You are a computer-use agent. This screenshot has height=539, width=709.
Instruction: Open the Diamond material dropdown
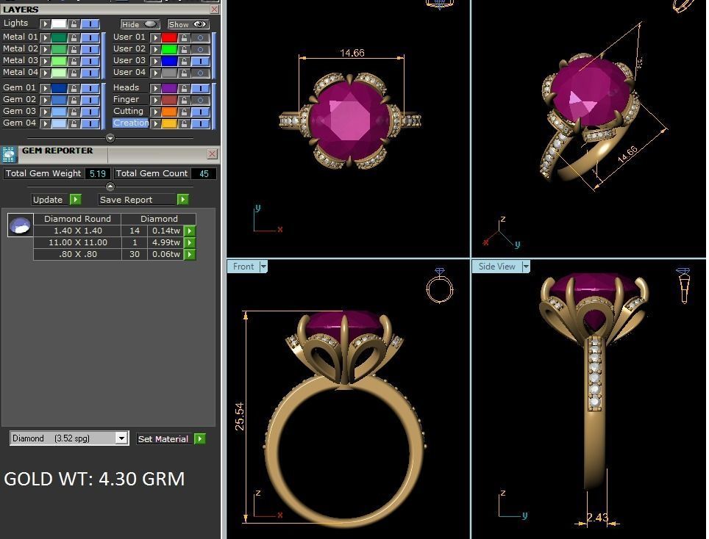(121, 438)
